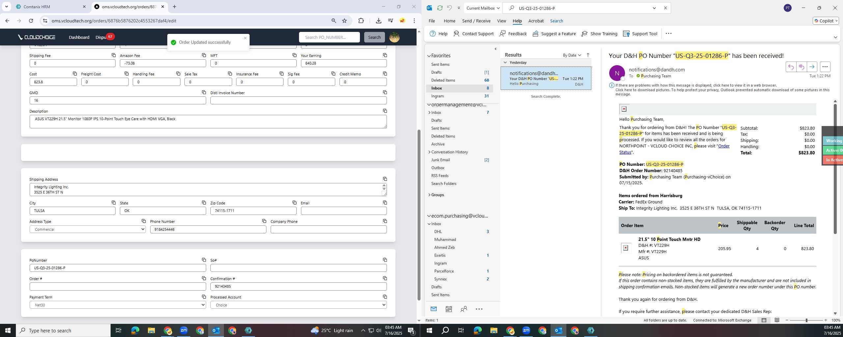This screenshot has width=843, height=337.
Task: Click Suggest a Feature button
Action: point(554,34)
